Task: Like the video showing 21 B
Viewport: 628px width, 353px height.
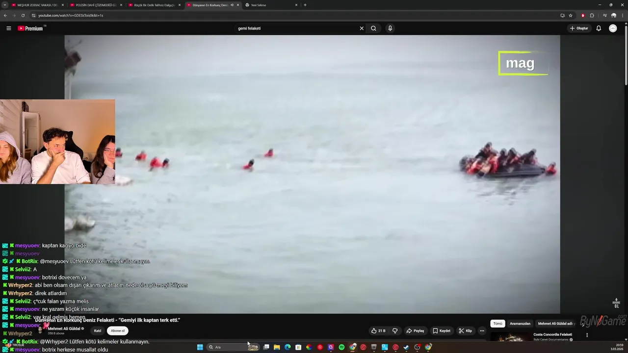Action: [x=378, y=331]
